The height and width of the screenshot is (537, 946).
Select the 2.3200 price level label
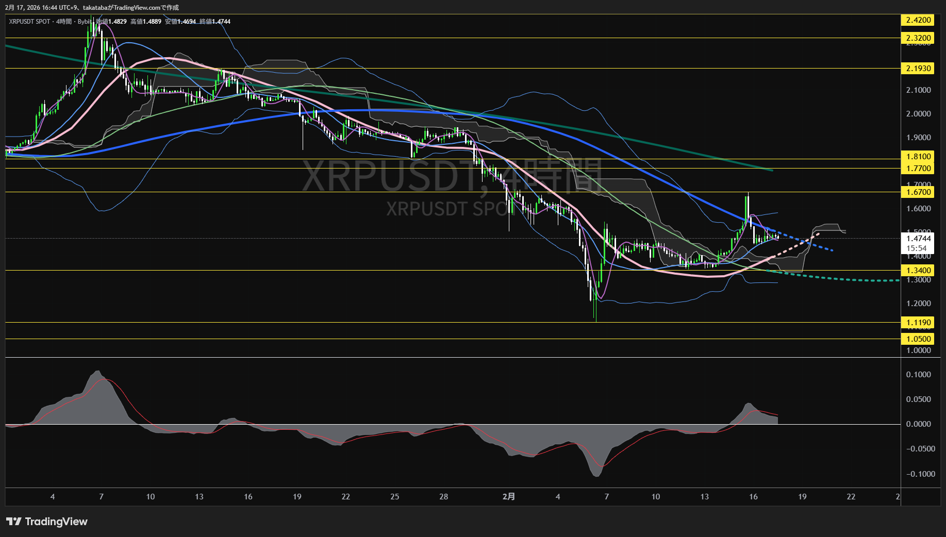tap(918, 38)
